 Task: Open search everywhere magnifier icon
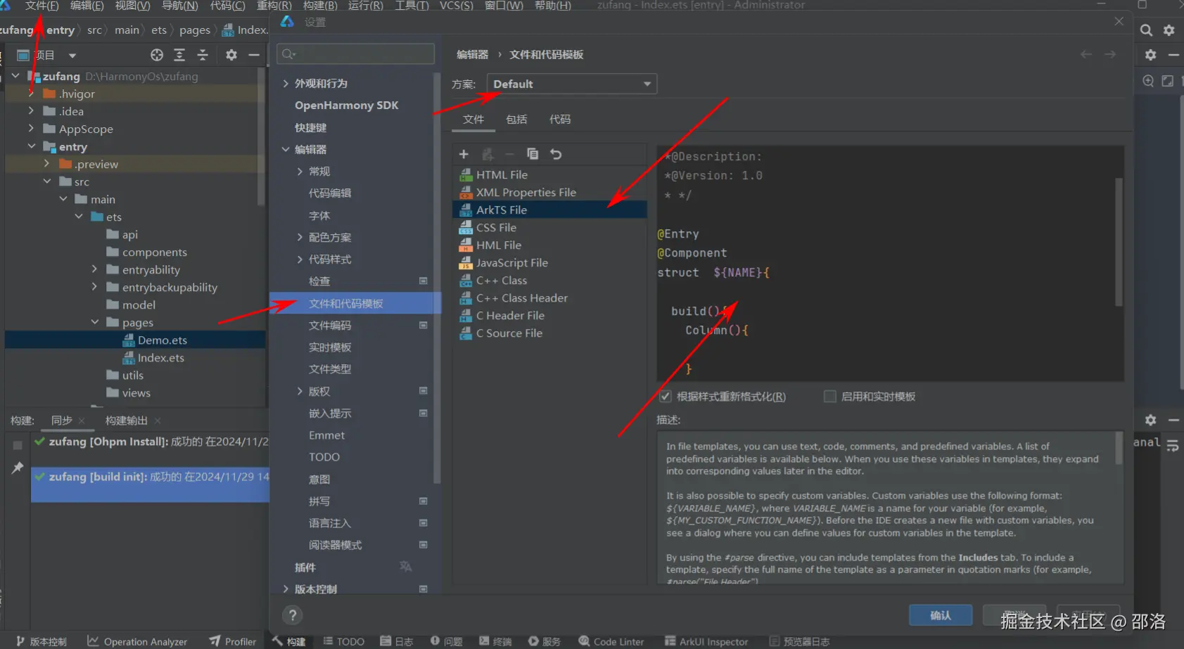tap(1146, 30)
